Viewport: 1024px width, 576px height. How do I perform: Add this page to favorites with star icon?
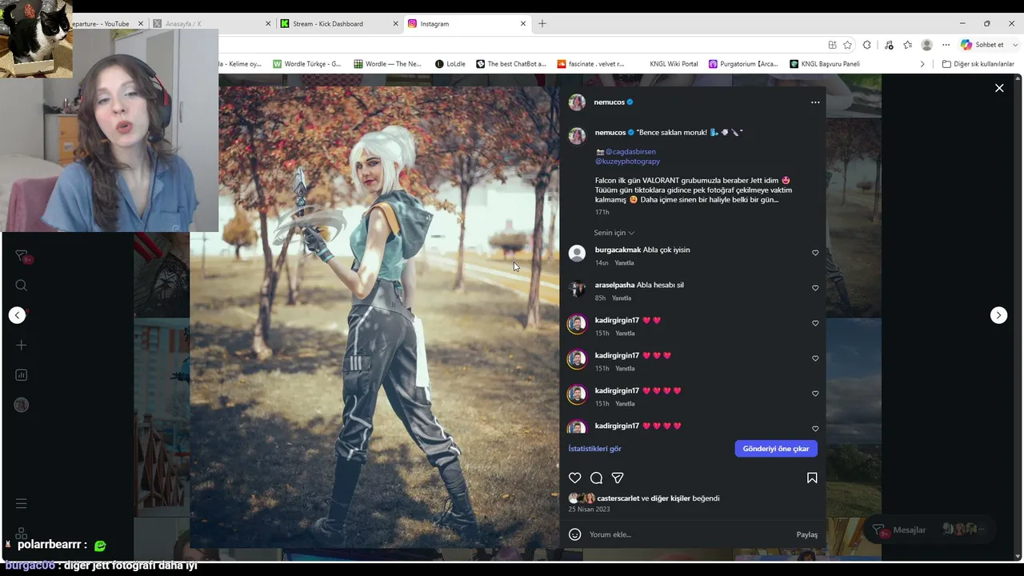tap(847, 45)
